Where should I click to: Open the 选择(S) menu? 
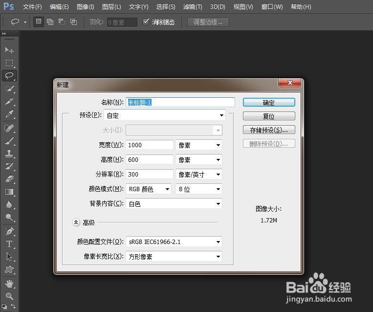tap(166, 7)
